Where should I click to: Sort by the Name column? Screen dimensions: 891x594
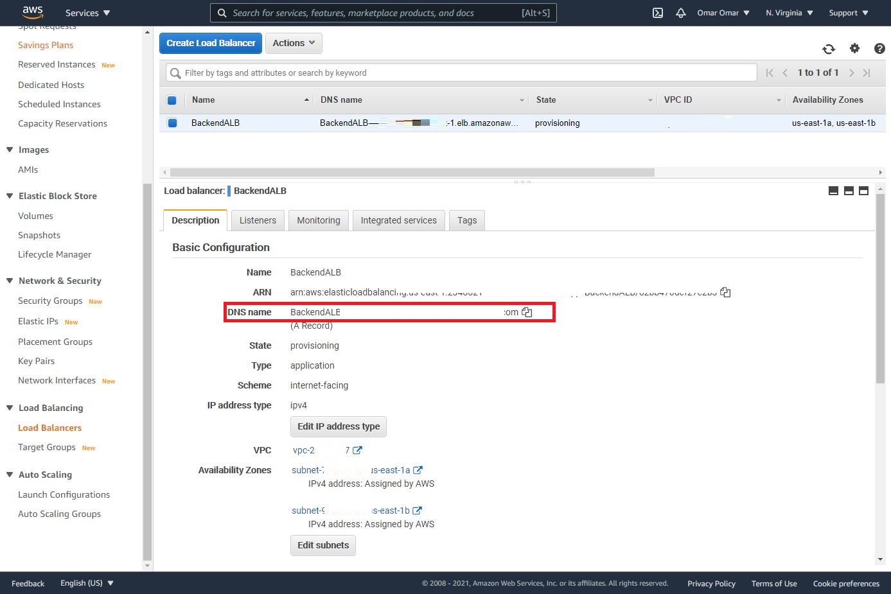[x=250, y=100]
